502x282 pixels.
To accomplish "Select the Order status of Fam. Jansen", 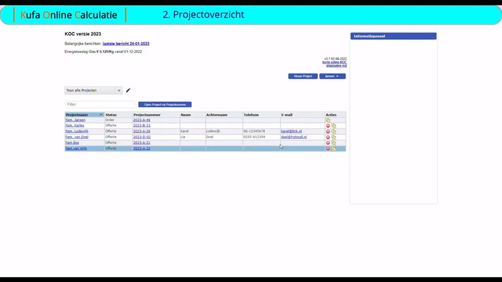I will (x=110, y=120).
